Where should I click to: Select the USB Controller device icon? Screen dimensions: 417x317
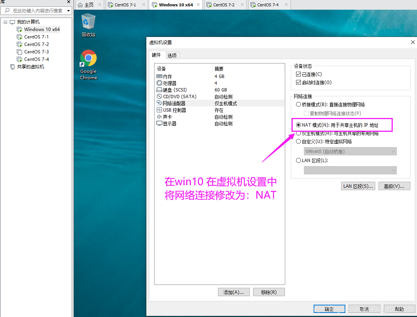click(x=159, y=110)
